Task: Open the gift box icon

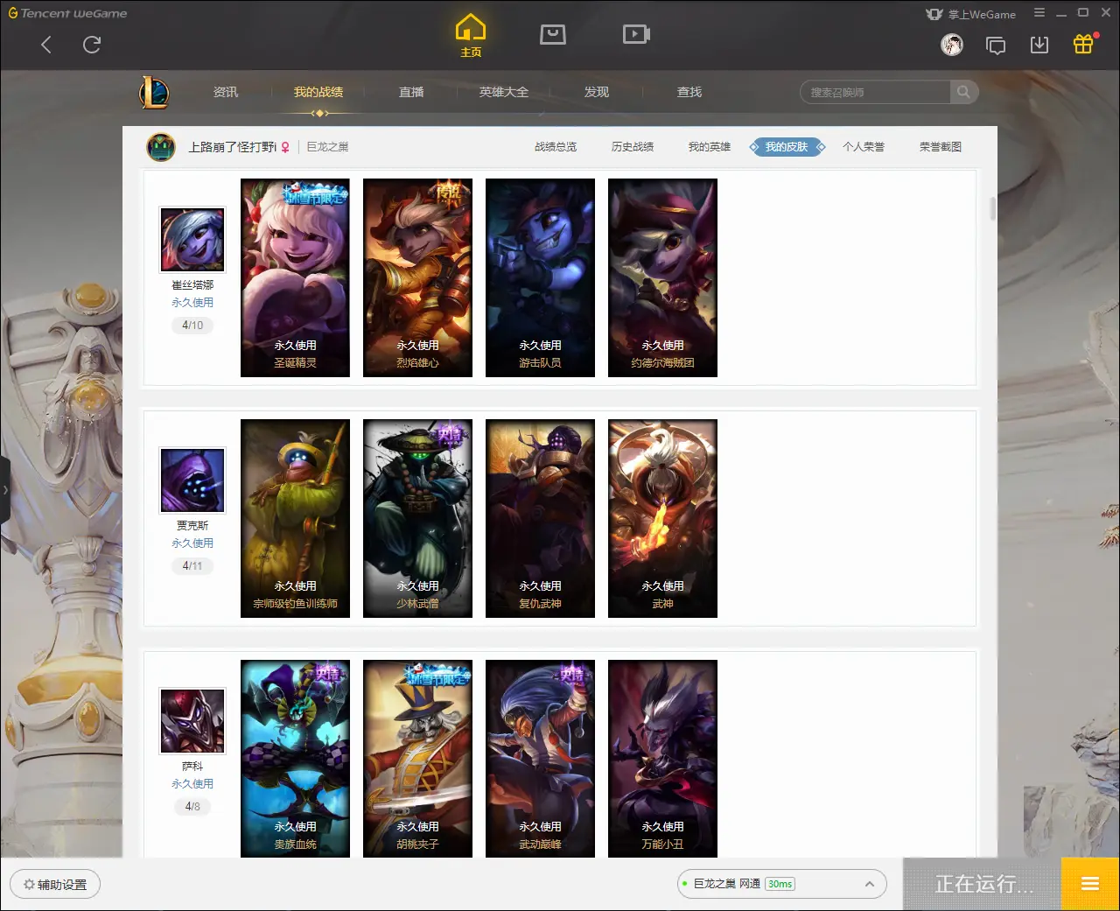Action: click(x=1083, y=44)
